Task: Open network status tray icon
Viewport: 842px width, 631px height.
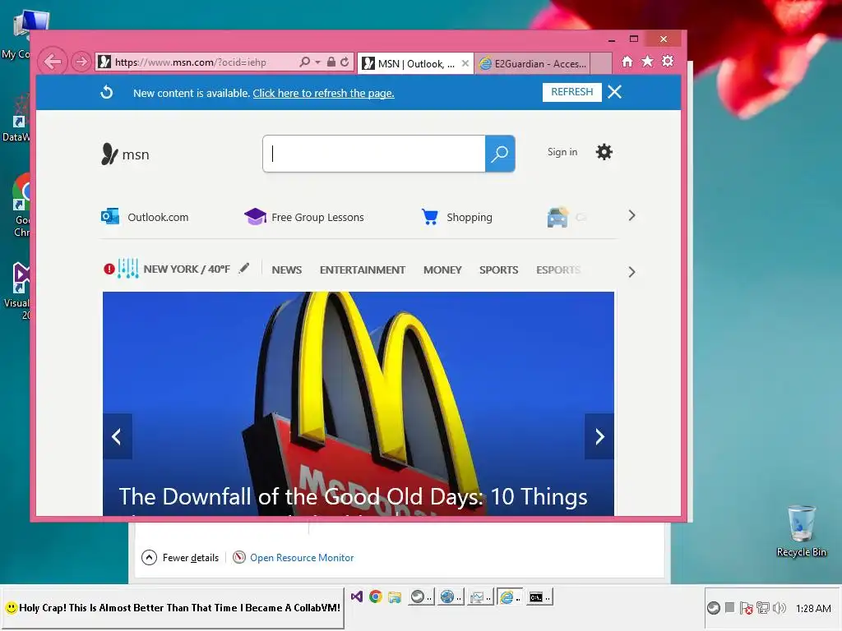Action: coord(762,608)
